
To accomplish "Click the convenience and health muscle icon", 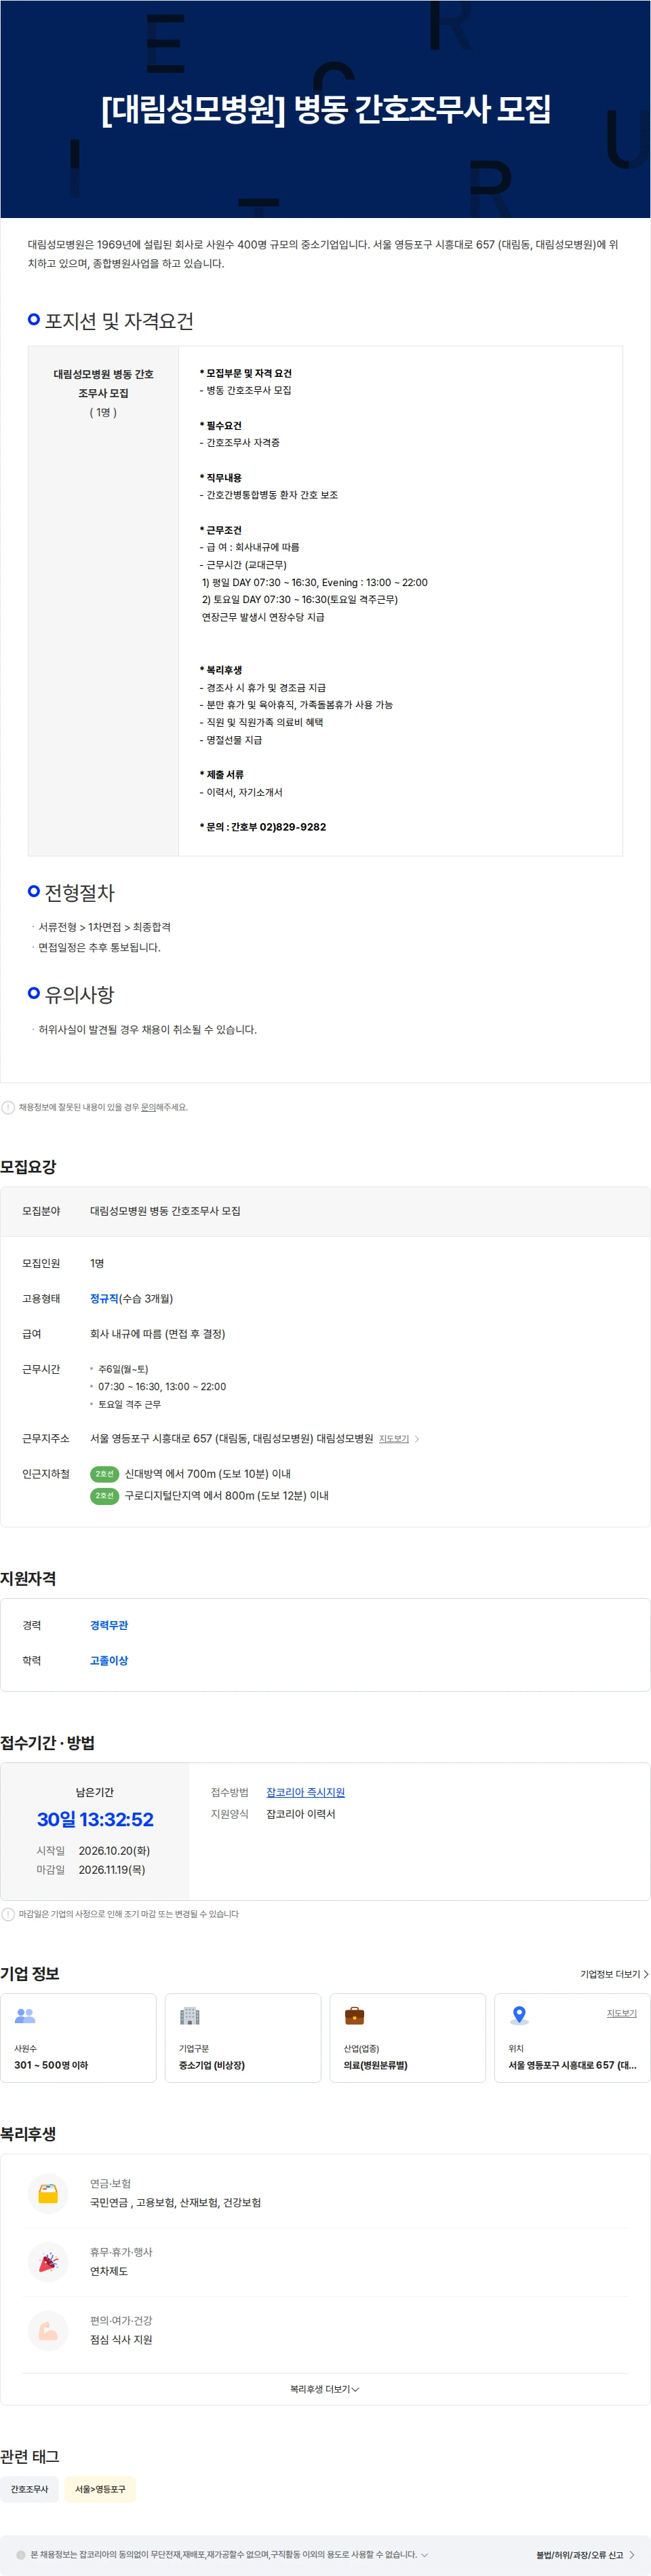I will 48,2331.
